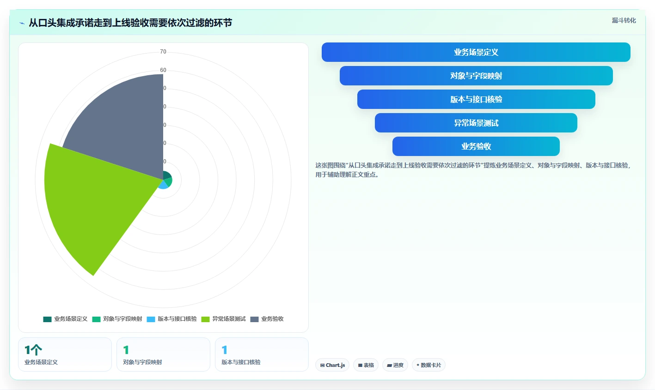The width and height of the screenshot is (655, 390).
Task: Select the 异常场景测试 funnel stage bar
Action: [x=476, y=123]
